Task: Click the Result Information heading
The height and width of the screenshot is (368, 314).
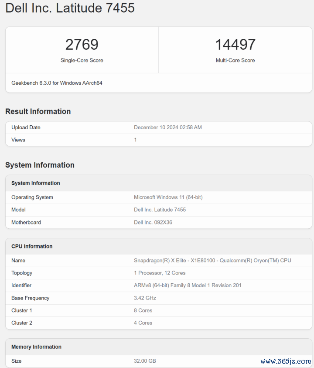Action: [x=38, y=111]
